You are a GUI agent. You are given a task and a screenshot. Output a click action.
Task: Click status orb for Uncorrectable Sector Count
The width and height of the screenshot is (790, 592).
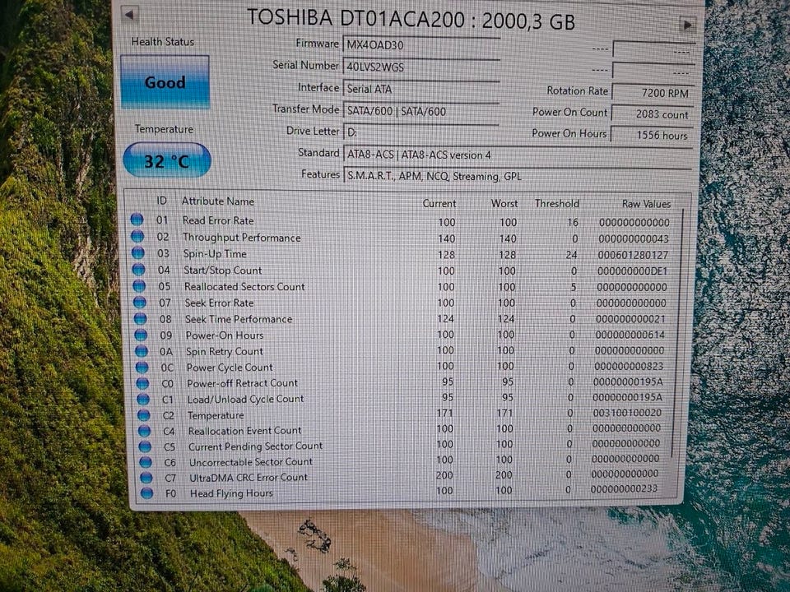point(146,461)
